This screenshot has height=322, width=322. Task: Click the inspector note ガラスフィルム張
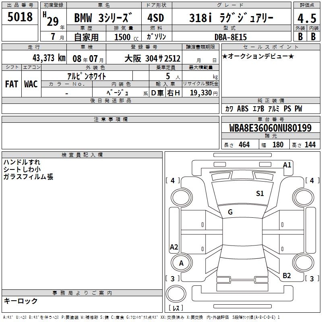(28, 177)
